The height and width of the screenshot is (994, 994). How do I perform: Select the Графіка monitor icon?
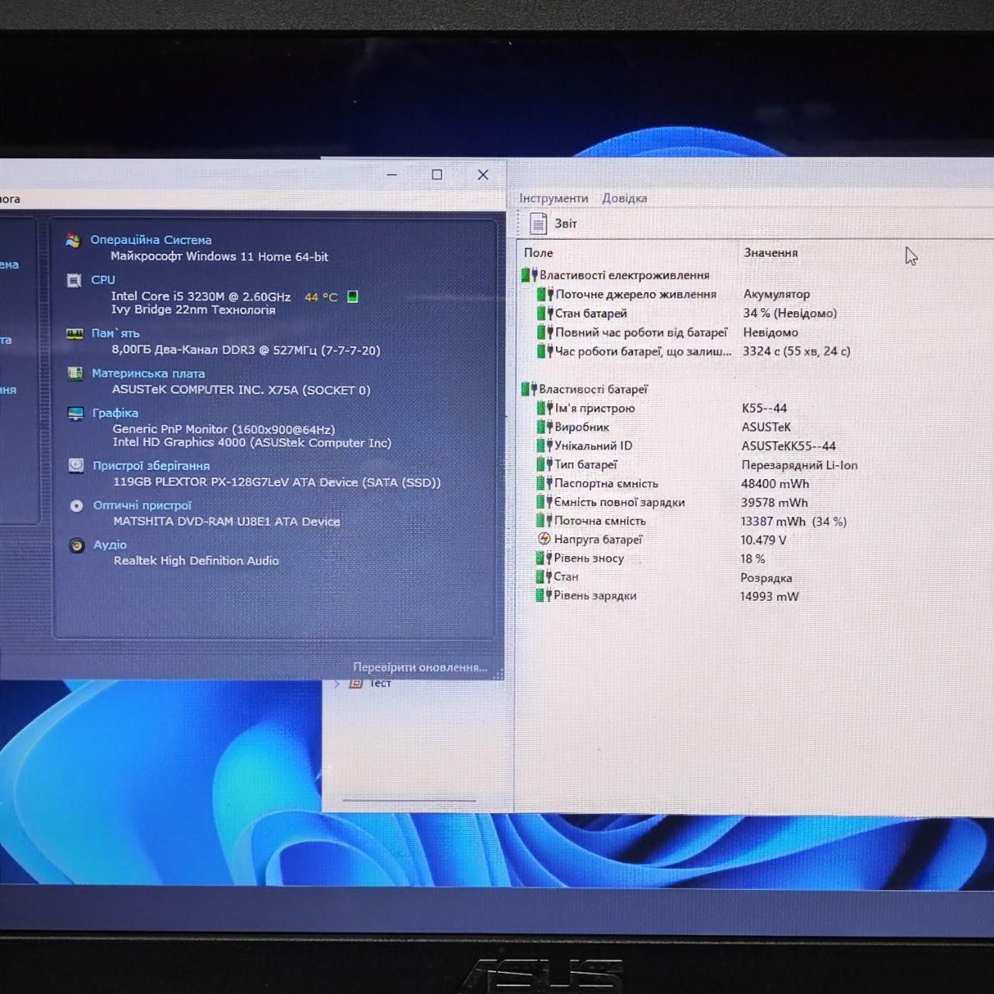(x=75, y=413)
